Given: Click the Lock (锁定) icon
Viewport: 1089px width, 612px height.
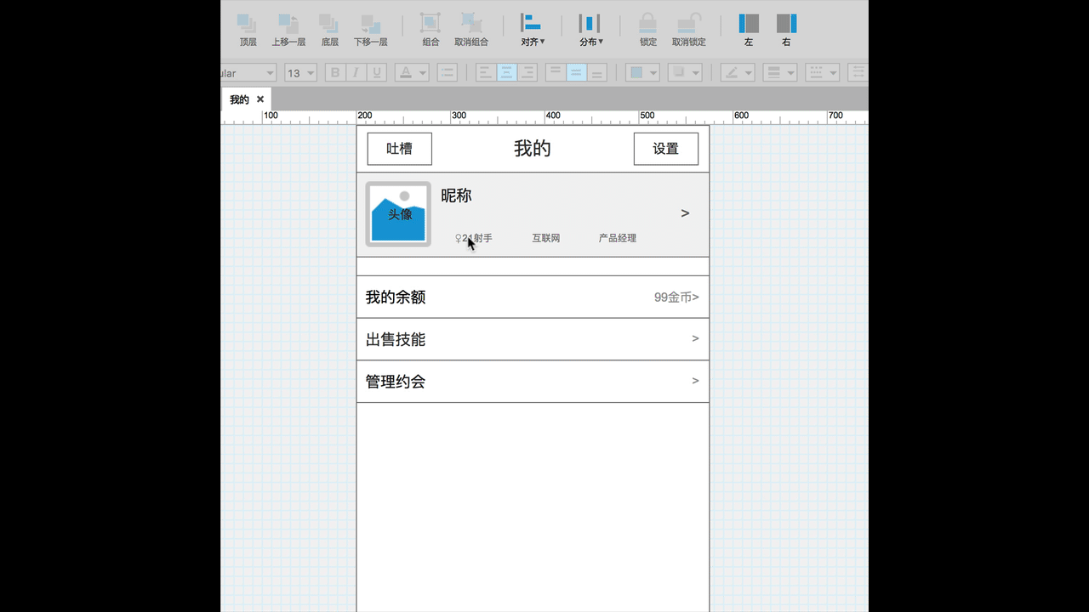Looking at the screenshot, I should (x=647, y=25).
